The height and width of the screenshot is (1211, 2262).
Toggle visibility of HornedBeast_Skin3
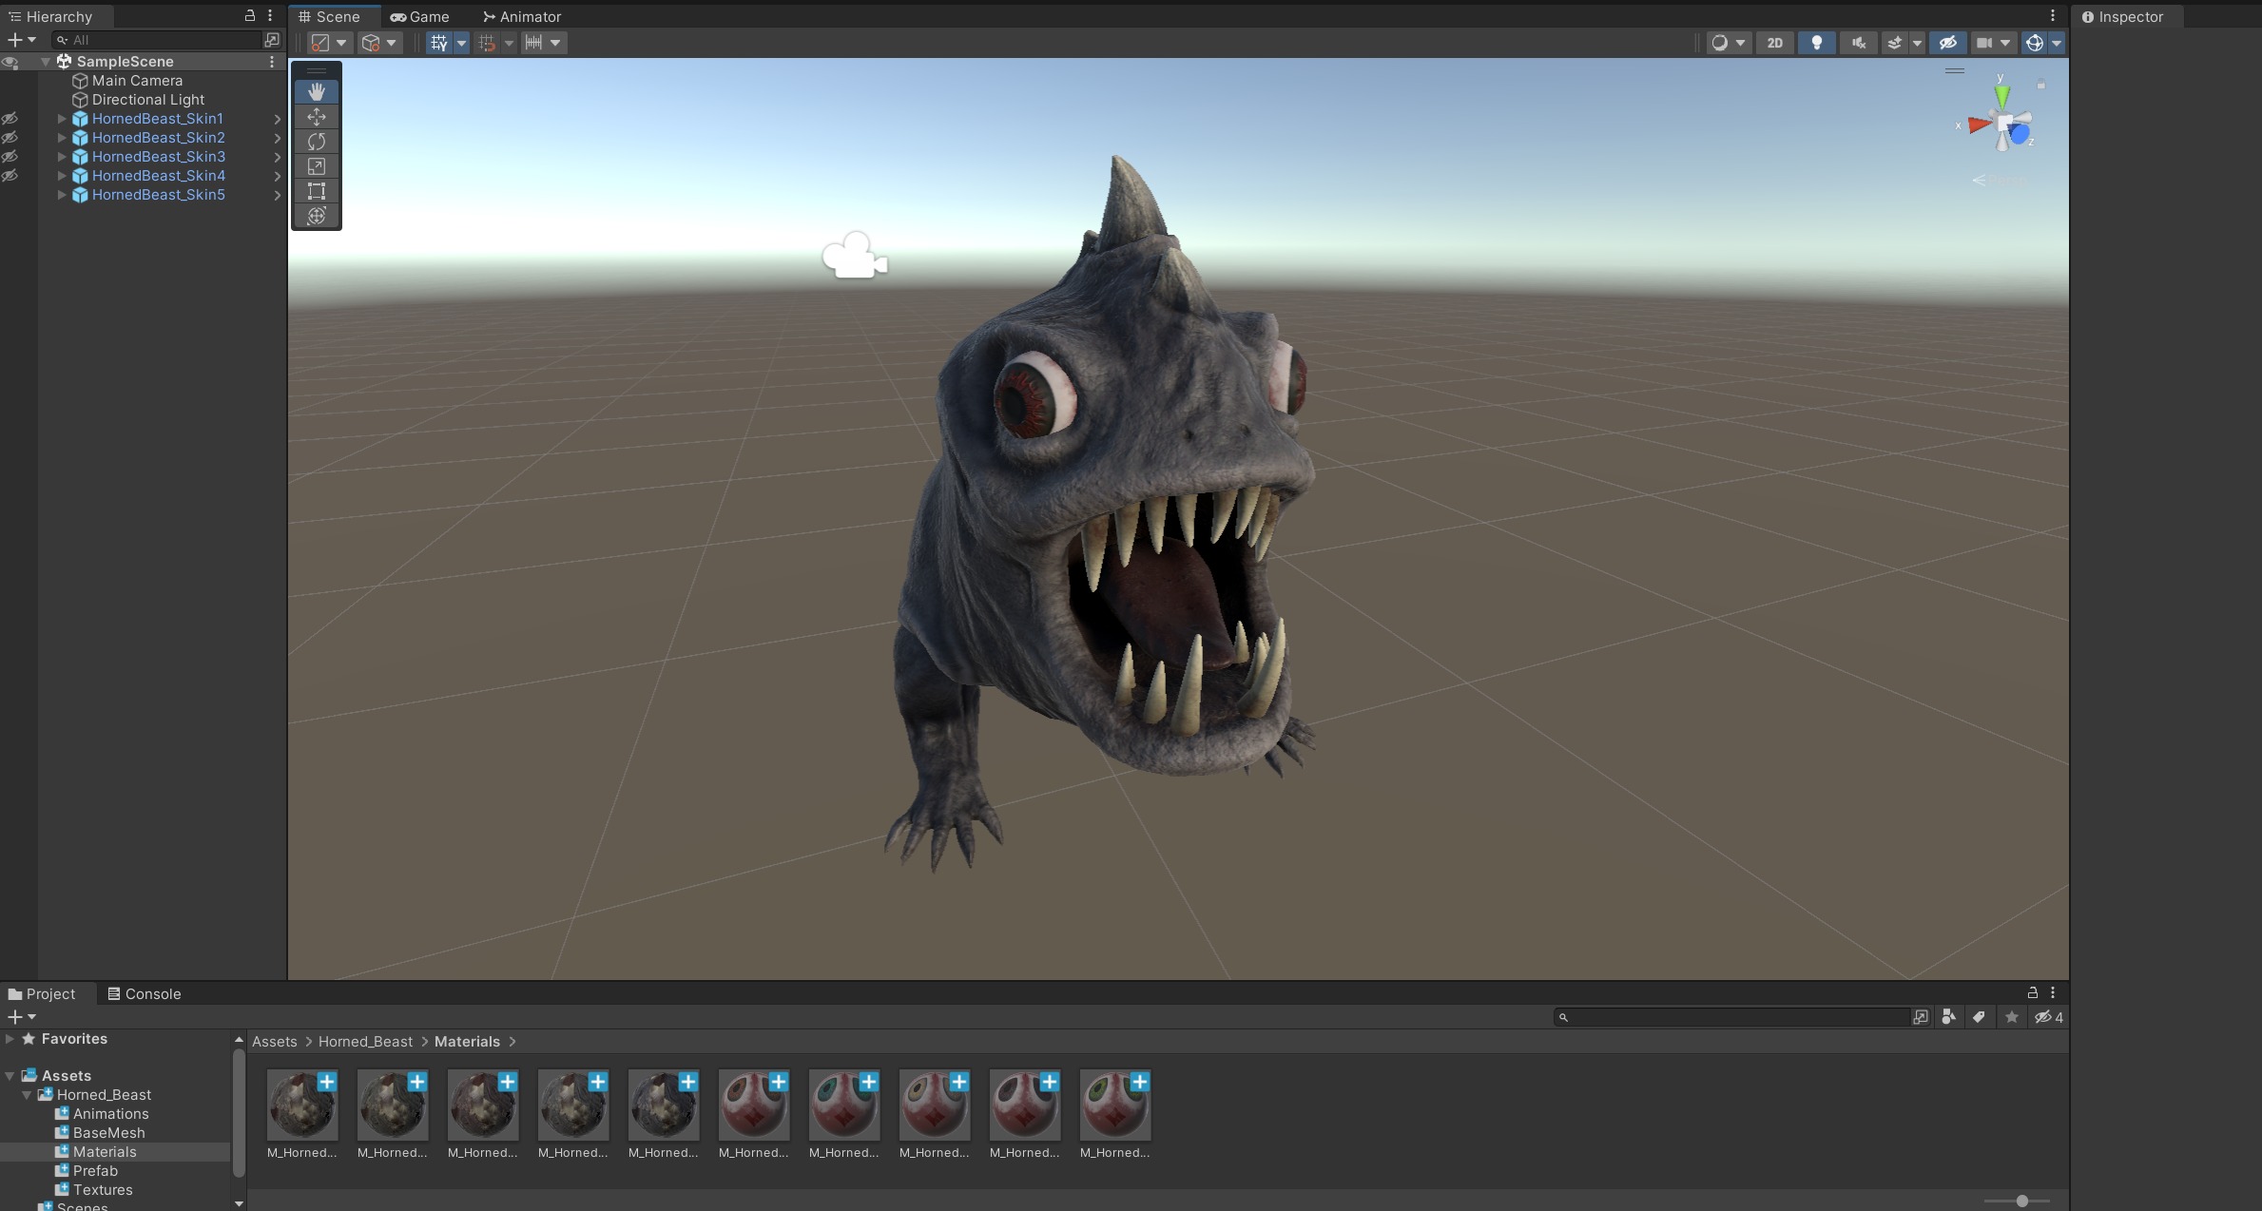pyautogui.click(x=10, y=157)
